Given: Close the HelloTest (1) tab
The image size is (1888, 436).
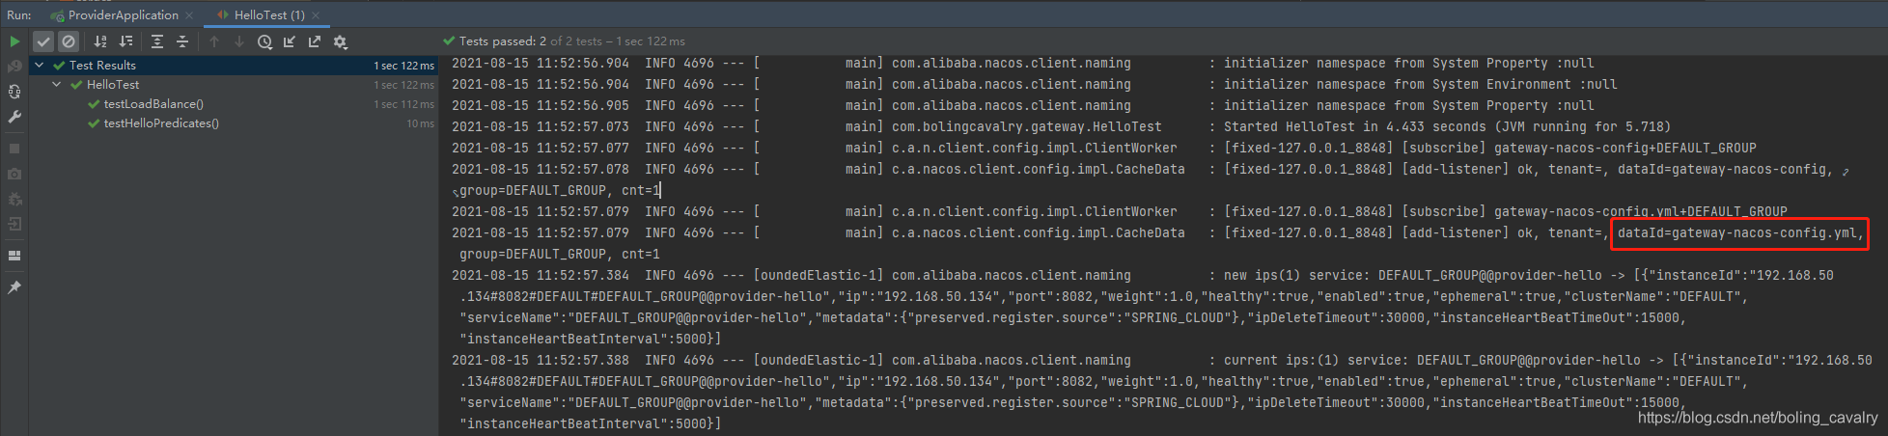Looking at the screenshot, I should [316, 15].
